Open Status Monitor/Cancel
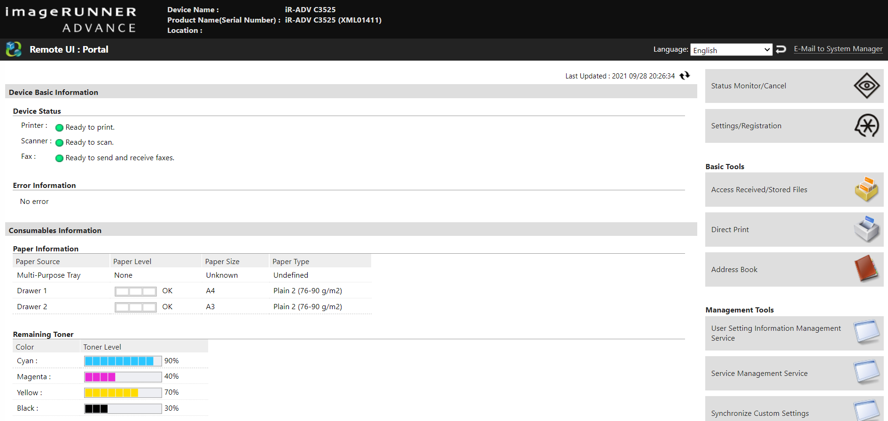The height and width of the screenshot is (421, 888). (x=794, y=86)
